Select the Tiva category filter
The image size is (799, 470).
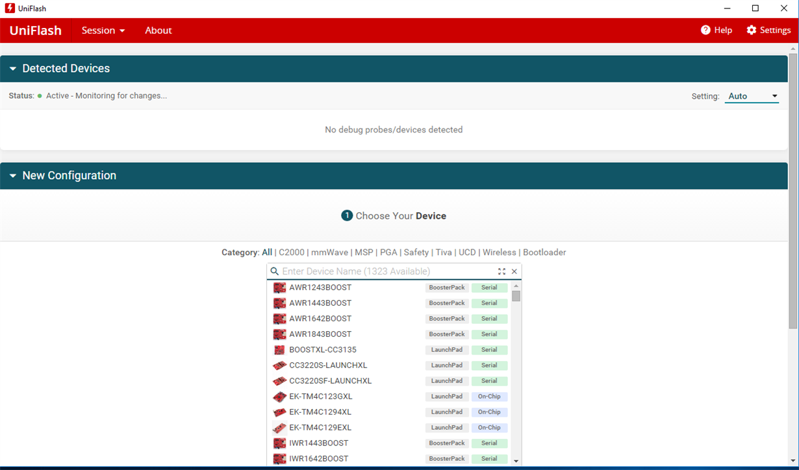click(x=443, y=252)
